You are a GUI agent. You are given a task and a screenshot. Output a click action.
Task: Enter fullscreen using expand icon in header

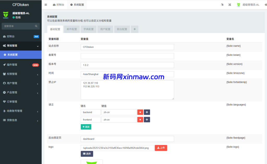pos(229,4)
